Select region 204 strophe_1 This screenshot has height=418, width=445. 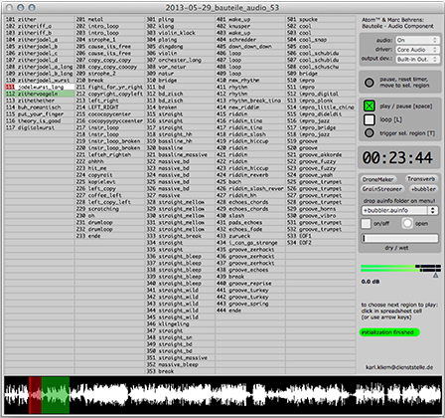(x=110, y=40)
